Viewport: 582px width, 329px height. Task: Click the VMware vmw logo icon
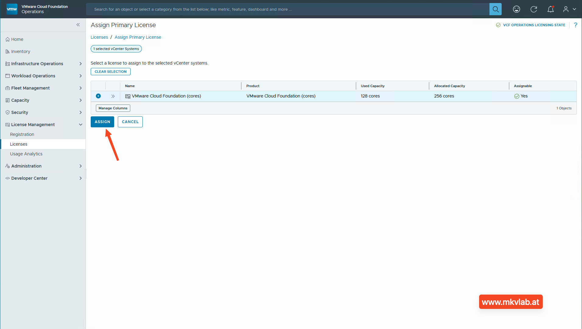(12, 9)
